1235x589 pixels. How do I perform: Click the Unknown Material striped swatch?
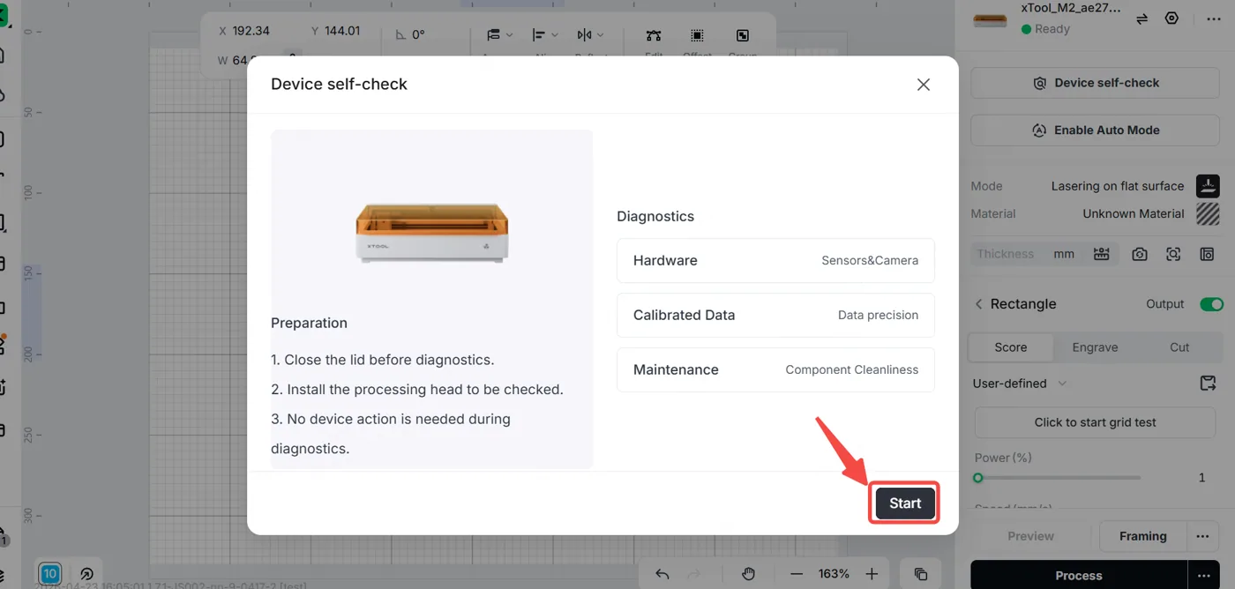tap(1208, 213)
